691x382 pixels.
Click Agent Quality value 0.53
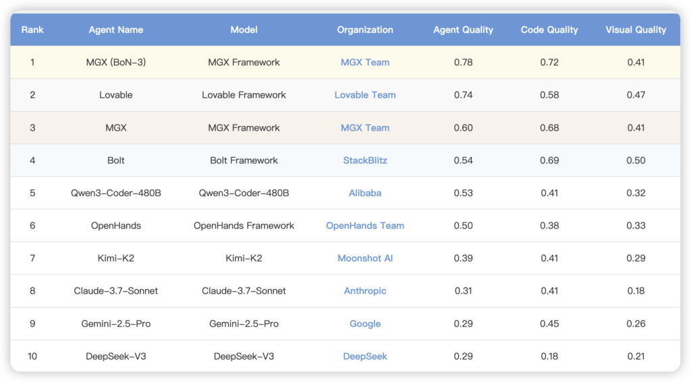click(x=463, y=193)
